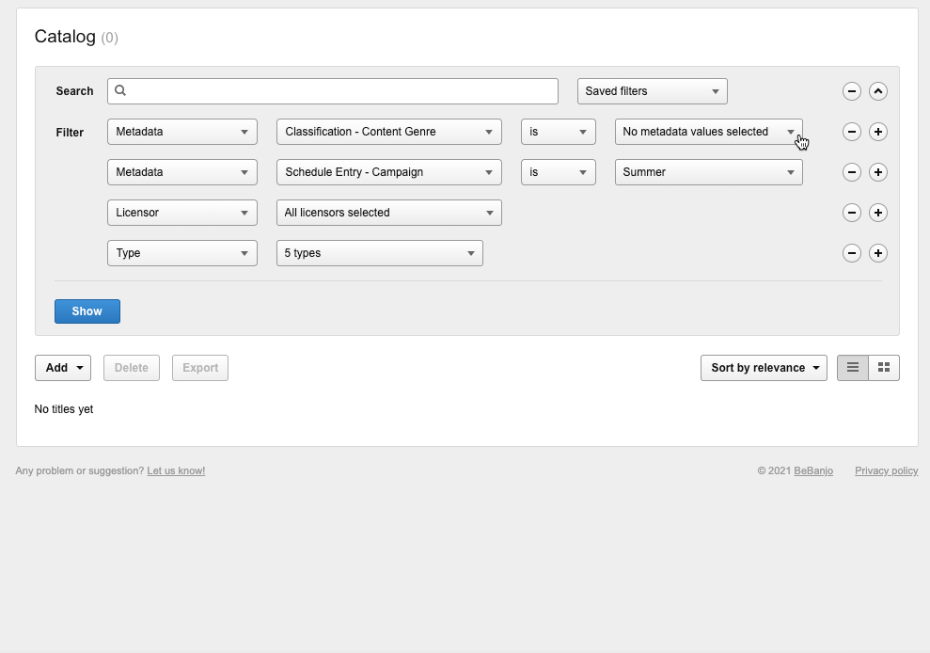The image size is (930, 653).
Task: Remove the Search row with minus icon
Action: coord(851,91)
